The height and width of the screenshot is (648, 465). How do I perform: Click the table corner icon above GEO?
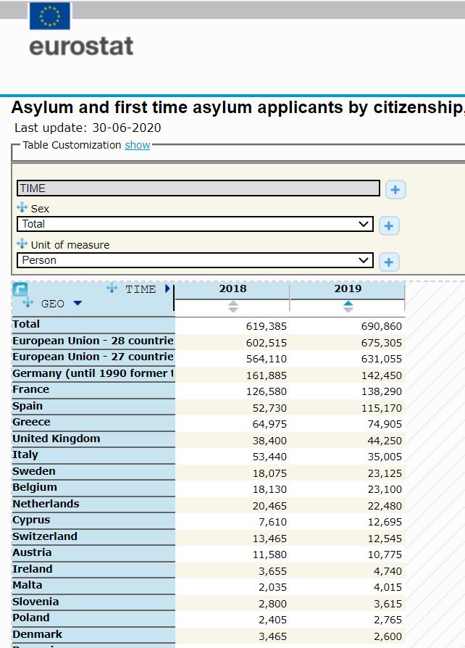20,289
